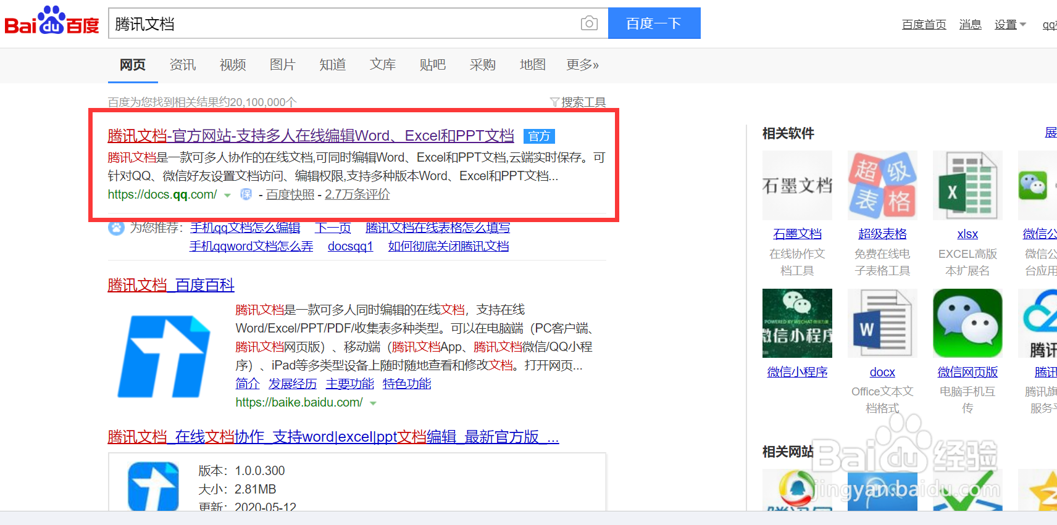
Task: Open the camera image search icon
Action: (589, 23)
